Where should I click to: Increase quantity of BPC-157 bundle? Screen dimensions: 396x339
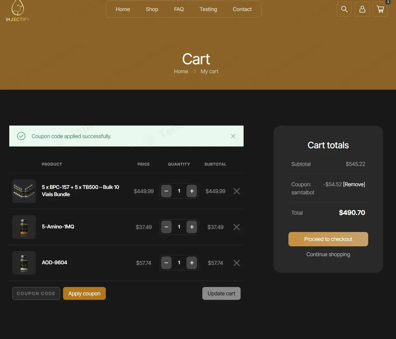[192, 191]
